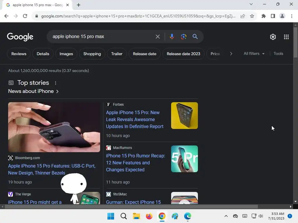Screen dimensions: 298x223
Task: View site info via padlock icon
Action: tap(37, 16)
